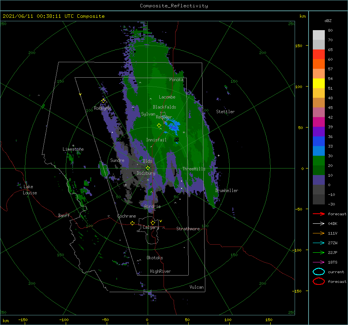Select the magenta 18TS arrow icon

(x=319, y=262)
